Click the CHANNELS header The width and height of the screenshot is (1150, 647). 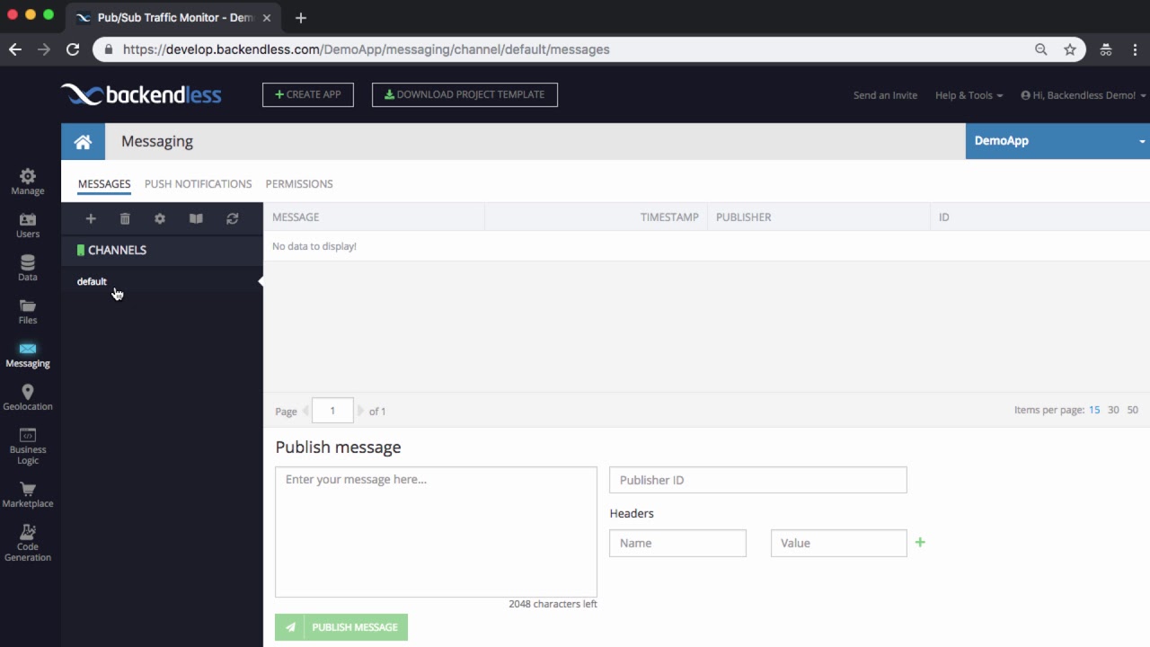162,250
